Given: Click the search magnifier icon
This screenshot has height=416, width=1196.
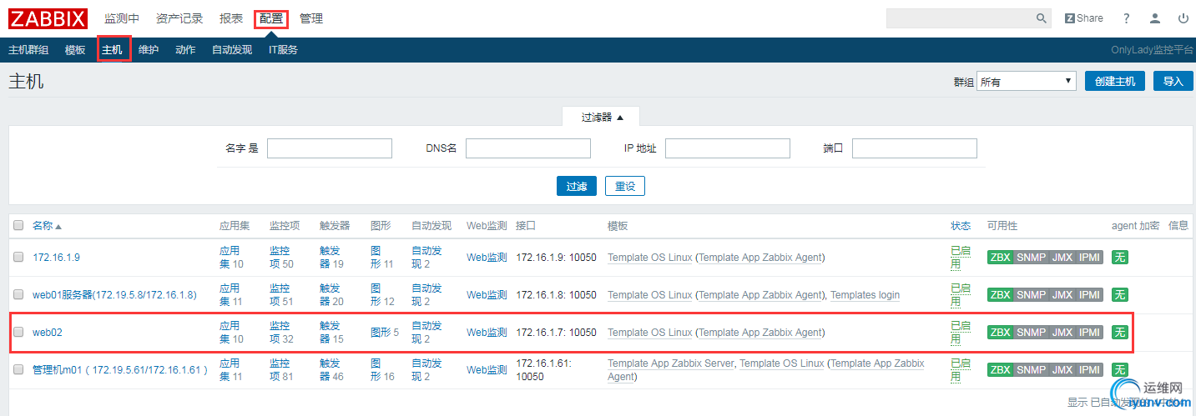Looking at the screenshot, I should (1042, 18).
